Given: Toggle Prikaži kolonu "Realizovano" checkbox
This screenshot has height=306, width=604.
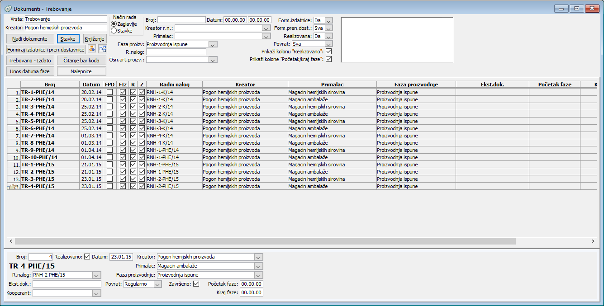Looking at the screenshot, I should click(329, 52).
